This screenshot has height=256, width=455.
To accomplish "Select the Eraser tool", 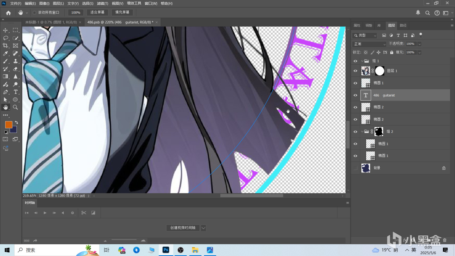I will (x=16, y=69).
